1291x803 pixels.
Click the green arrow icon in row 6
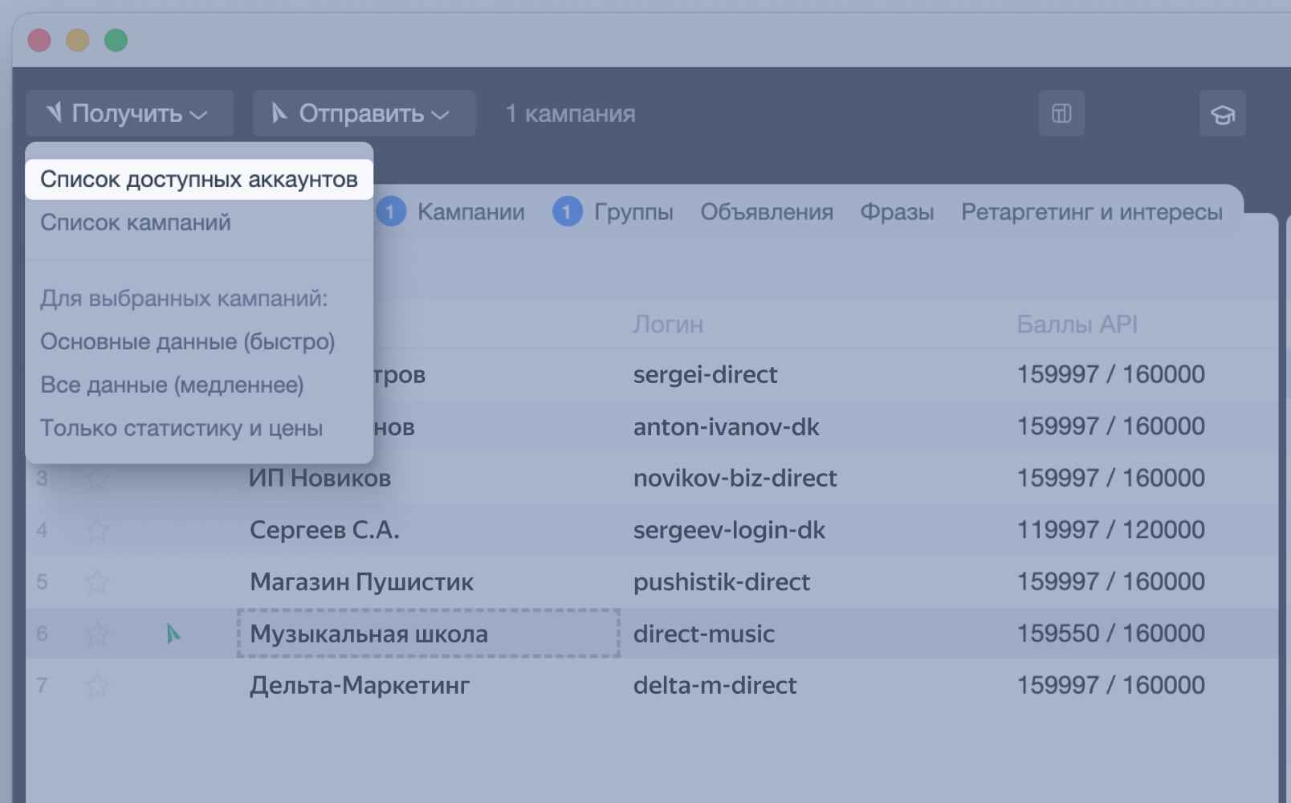tap(173, 634)
